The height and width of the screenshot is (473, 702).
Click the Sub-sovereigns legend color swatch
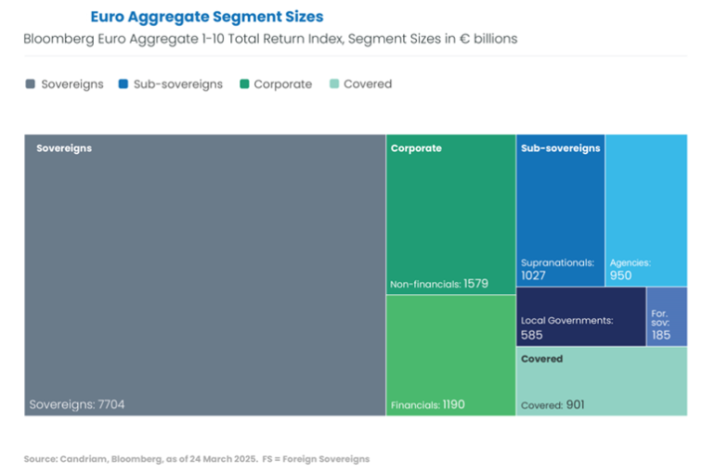(x=123, y=84)
